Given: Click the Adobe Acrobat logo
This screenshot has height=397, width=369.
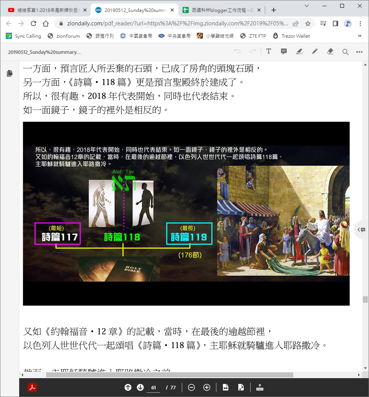Looking at the screenshot, I should tap(32, 387).
